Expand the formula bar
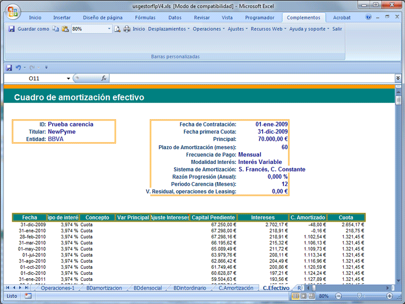The image size is (405, 304). click(x=398, y=78)
